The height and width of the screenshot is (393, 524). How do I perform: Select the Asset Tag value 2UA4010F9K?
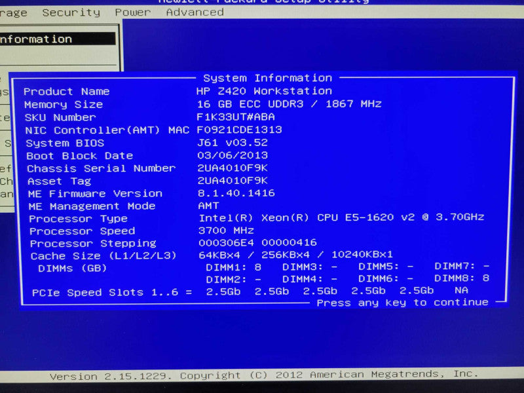233,181
